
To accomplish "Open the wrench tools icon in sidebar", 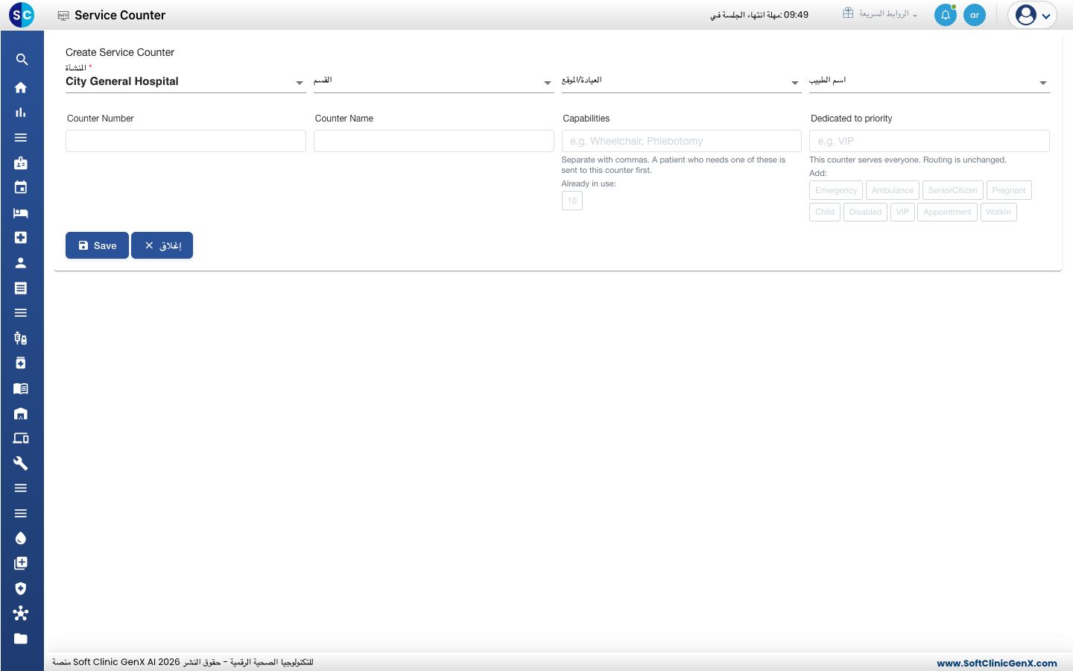I will click(x=21, y=464).
